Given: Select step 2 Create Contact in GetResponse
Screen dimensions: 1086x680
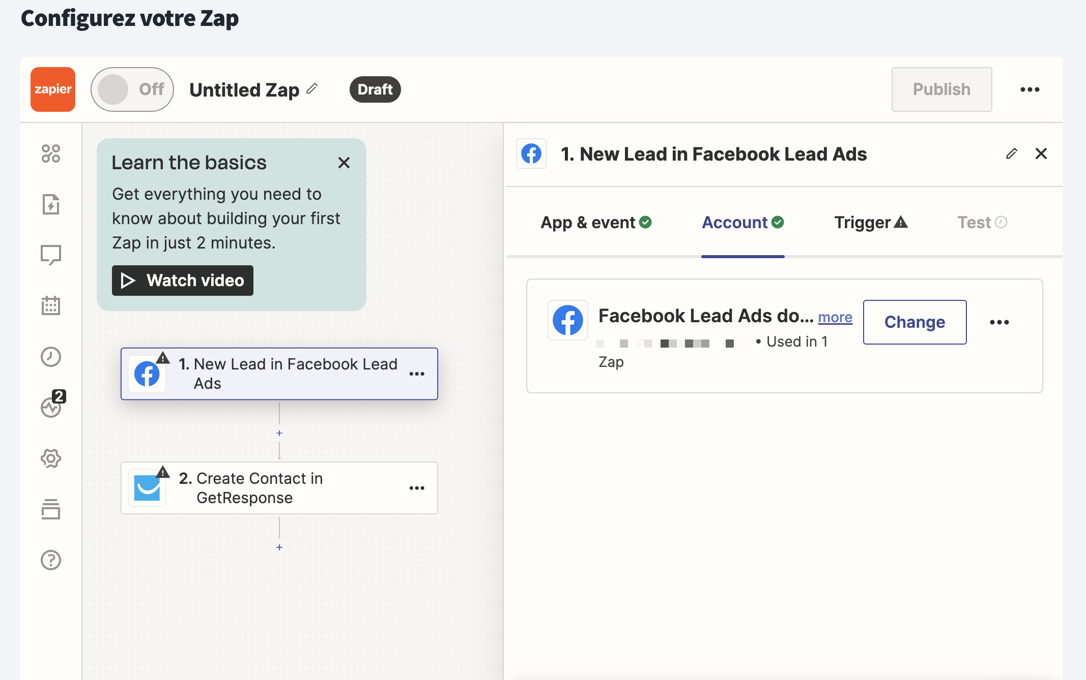Looking at the screenshot, I should [279, 488].
